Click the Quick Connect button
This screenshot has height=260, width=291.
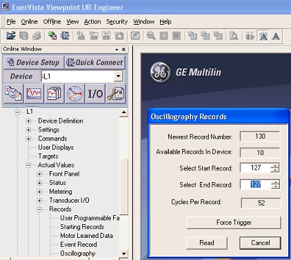point(94,62)
